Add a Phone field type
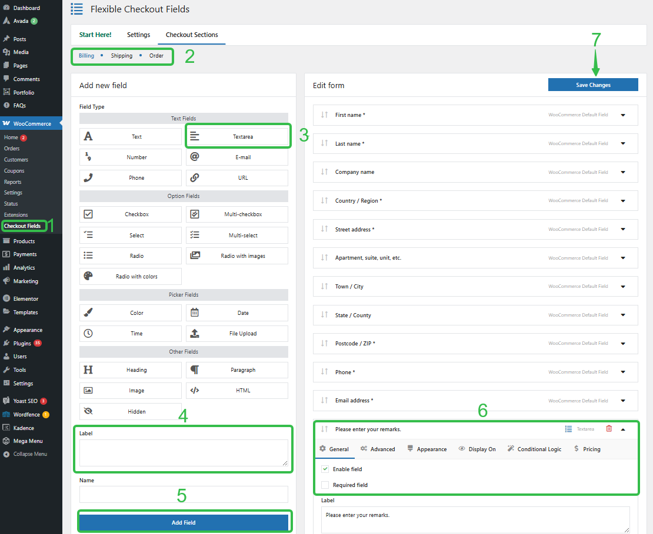653x534 pixels. click(x=130, y=177)
